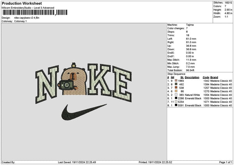Click the max jump value "7.0 mm"
234x165 pixels.
coord(190,67)
